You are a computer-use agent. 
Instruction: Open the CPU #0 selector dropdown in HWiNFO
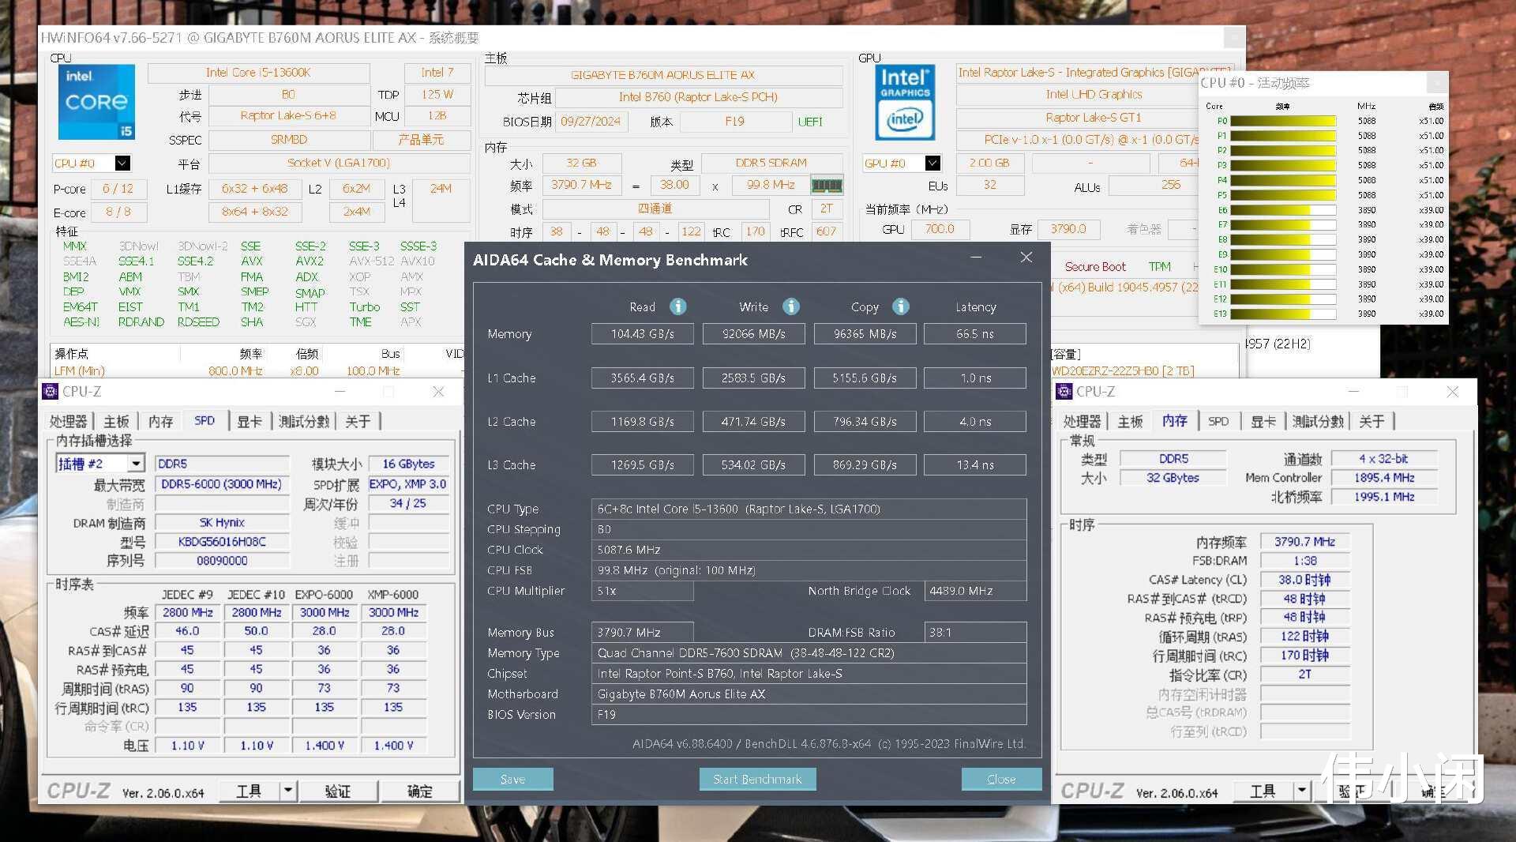[122, 164]
